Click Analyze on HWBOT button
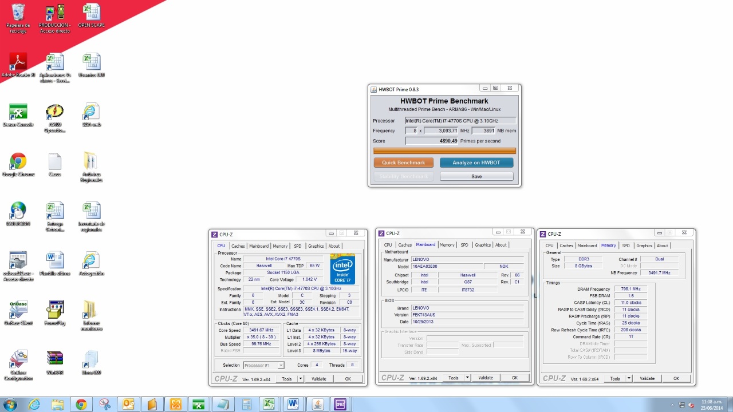Image resolution: width=733 pixels, height=412 pixels. (x=476, y=163)
